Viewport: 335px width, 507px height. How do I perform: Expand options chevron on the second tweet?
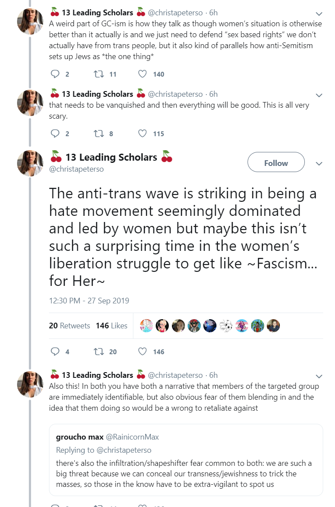point(319,95)
